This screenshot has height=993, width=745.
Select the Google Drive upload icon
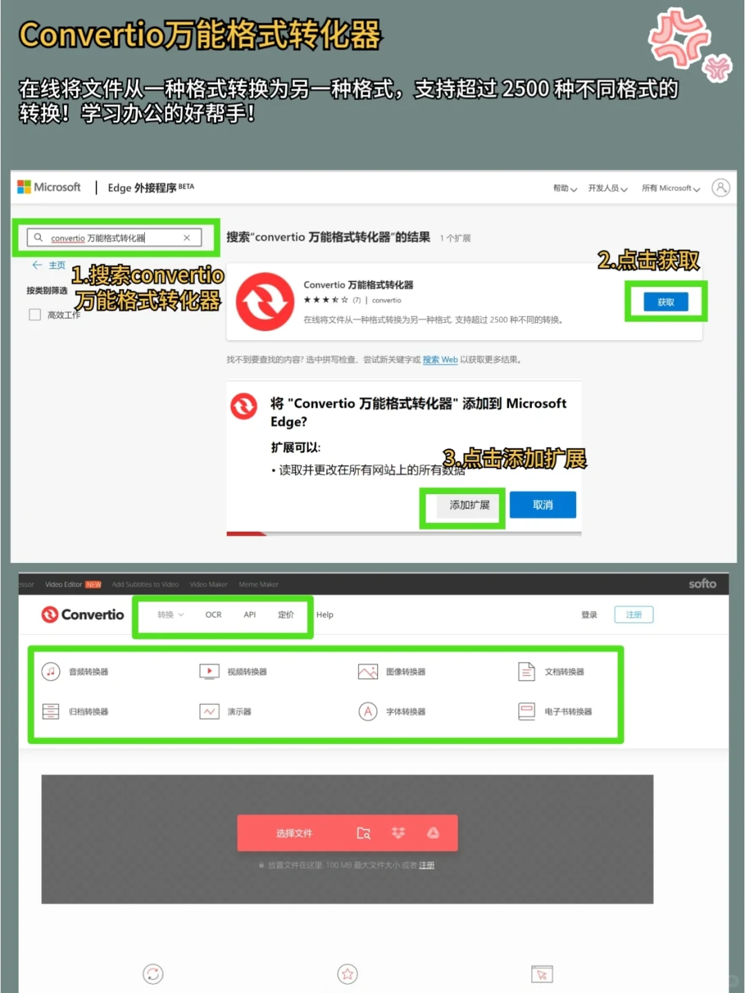tap(435, 833)
